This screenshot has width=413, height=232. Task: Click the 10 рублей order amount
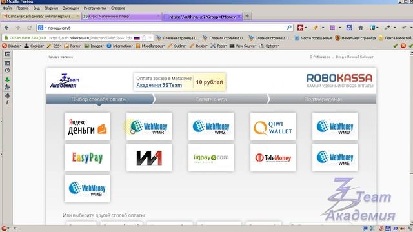209,82
